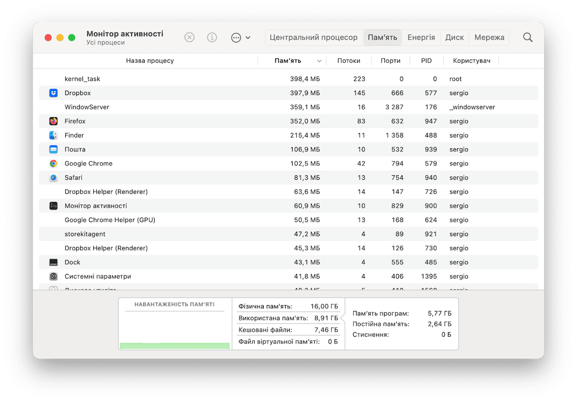Select Dropbox Helper (Renderer) row using 45,3 МБ

pos(288,248)
